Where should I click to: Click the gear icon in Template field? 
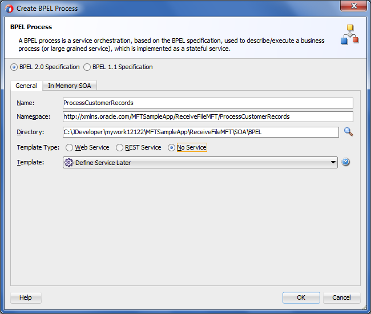click(x=69, y=163)
